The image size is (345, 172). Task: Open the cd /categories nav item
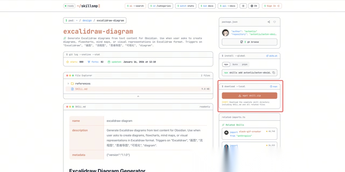[x=160, y=6]
